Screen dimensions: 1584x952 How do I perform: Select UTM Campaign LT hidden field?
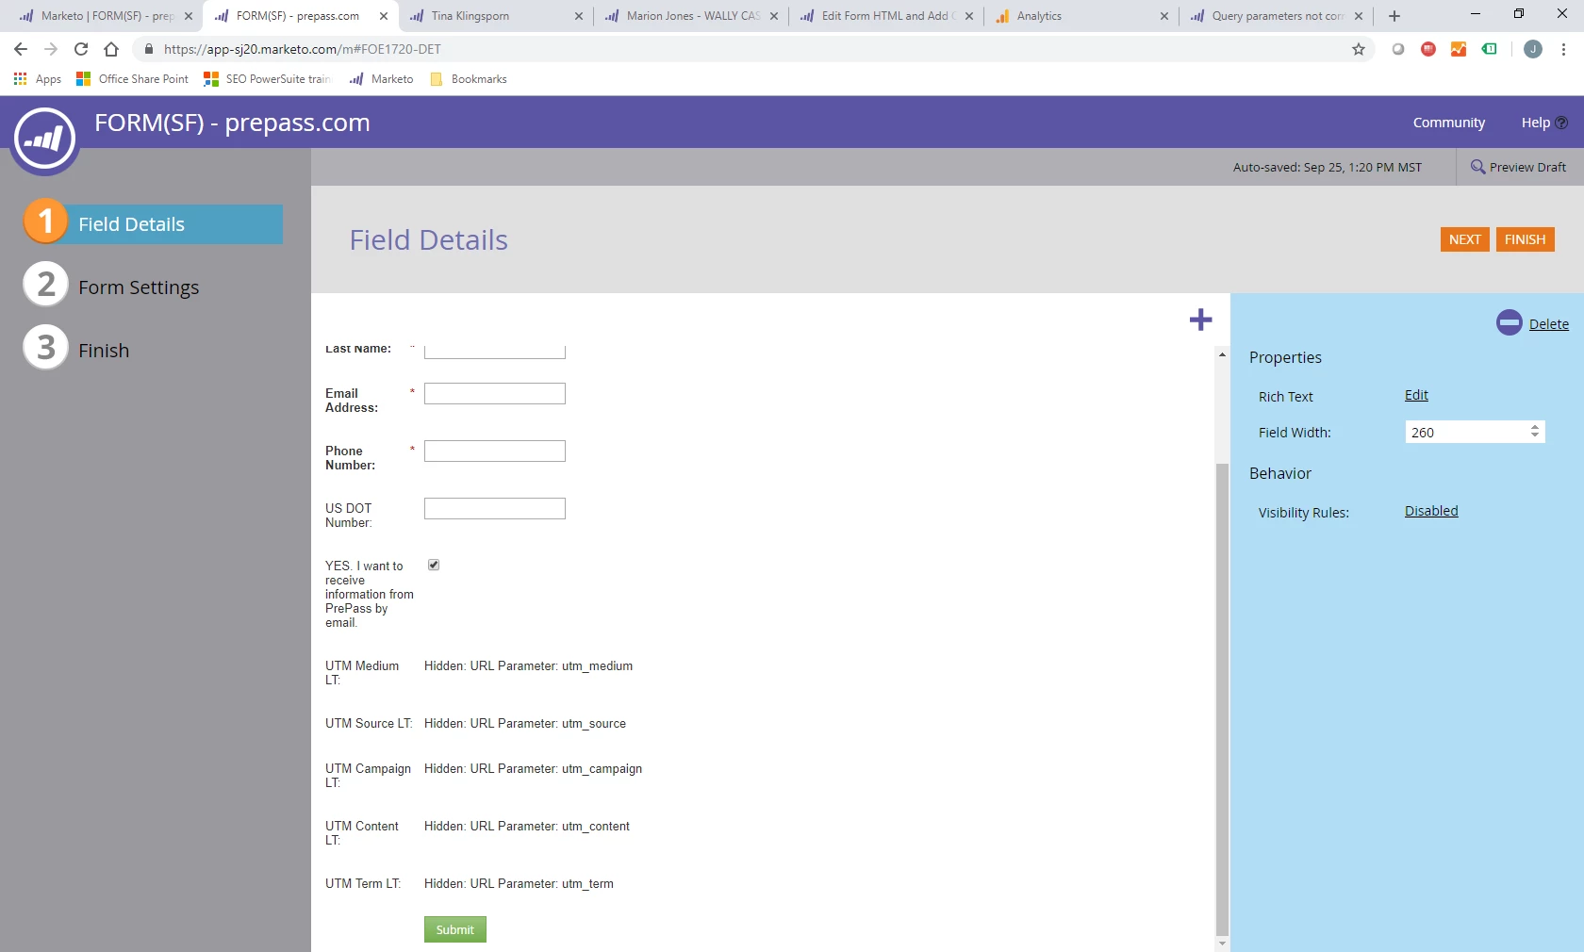coord(484,775)
